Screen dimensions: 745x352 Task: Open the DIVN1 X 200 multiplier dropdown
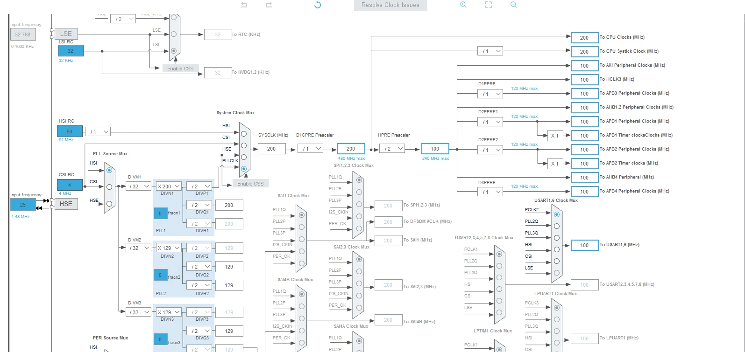pyautogui.click(x=169, y=186)
